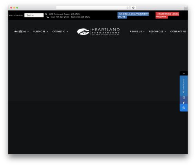The width and height of the screenshot is (196, 166).
Task: Expand the Surgical menu chevron
Action: pyautogui.click(x=47, y=31)
